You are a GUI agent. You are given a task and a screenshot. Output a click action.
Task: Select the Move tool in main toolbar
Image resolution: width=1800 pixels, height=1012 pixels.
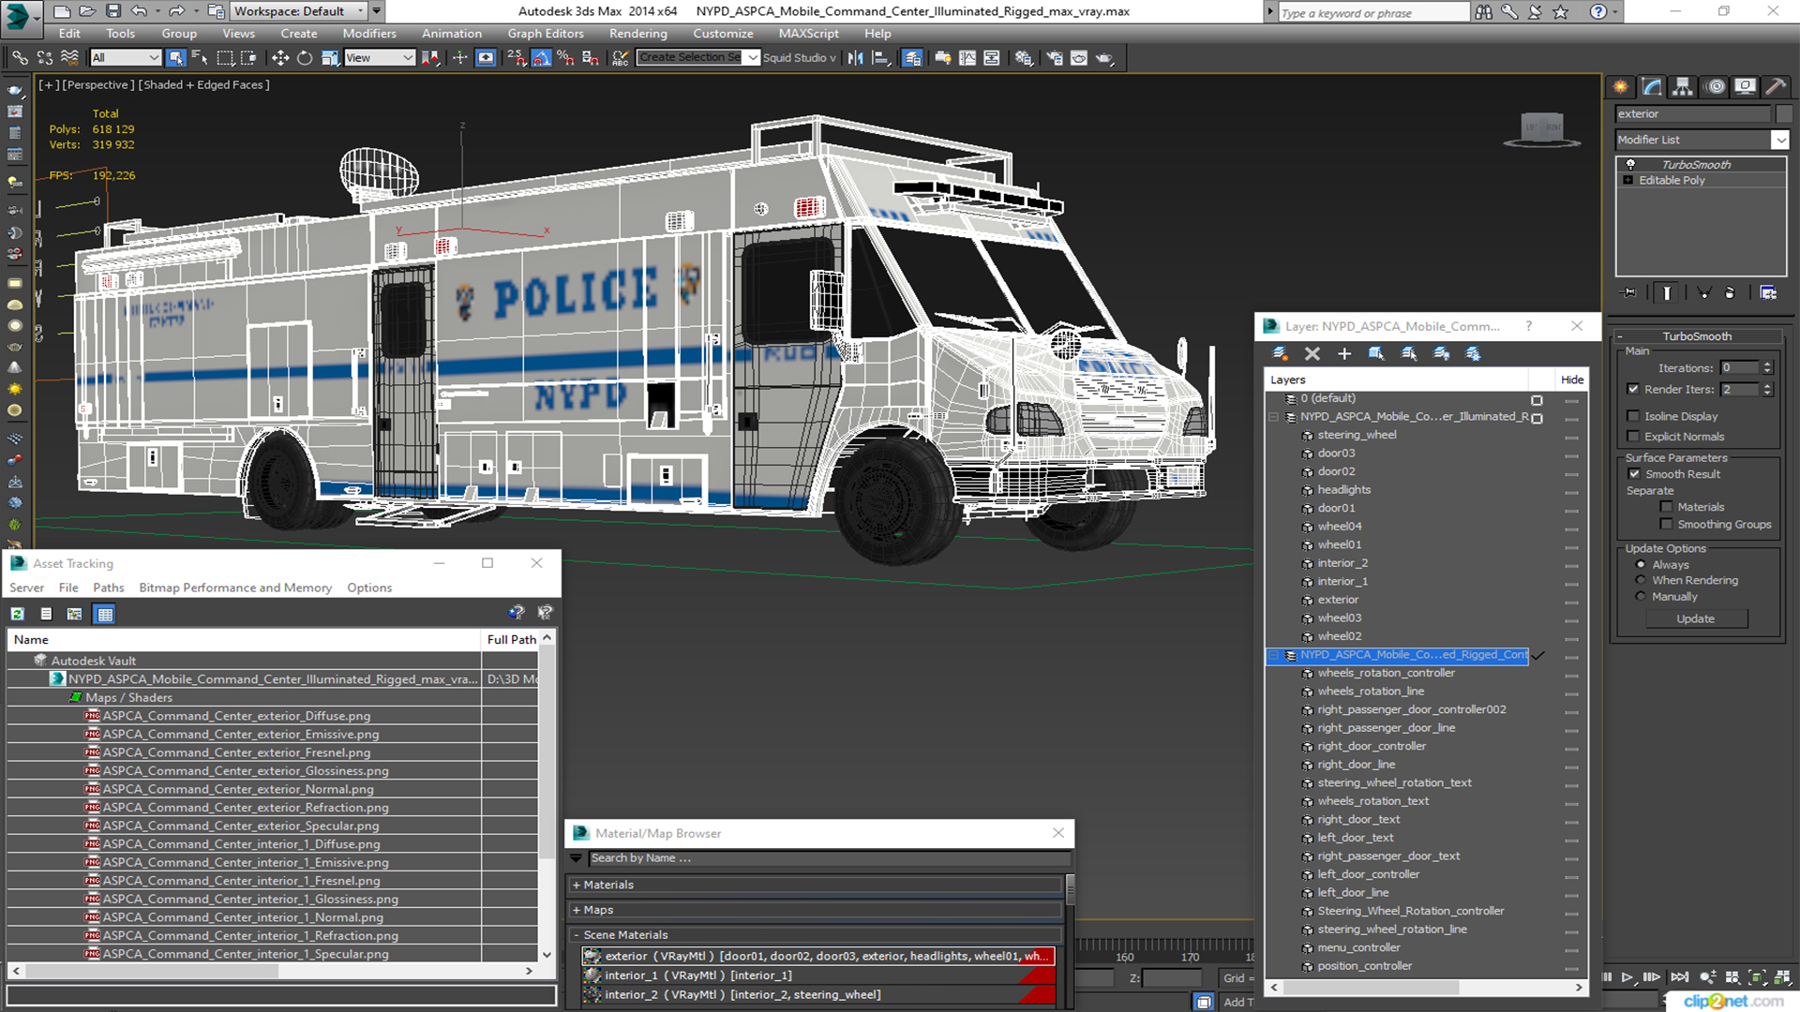[280, 58]
